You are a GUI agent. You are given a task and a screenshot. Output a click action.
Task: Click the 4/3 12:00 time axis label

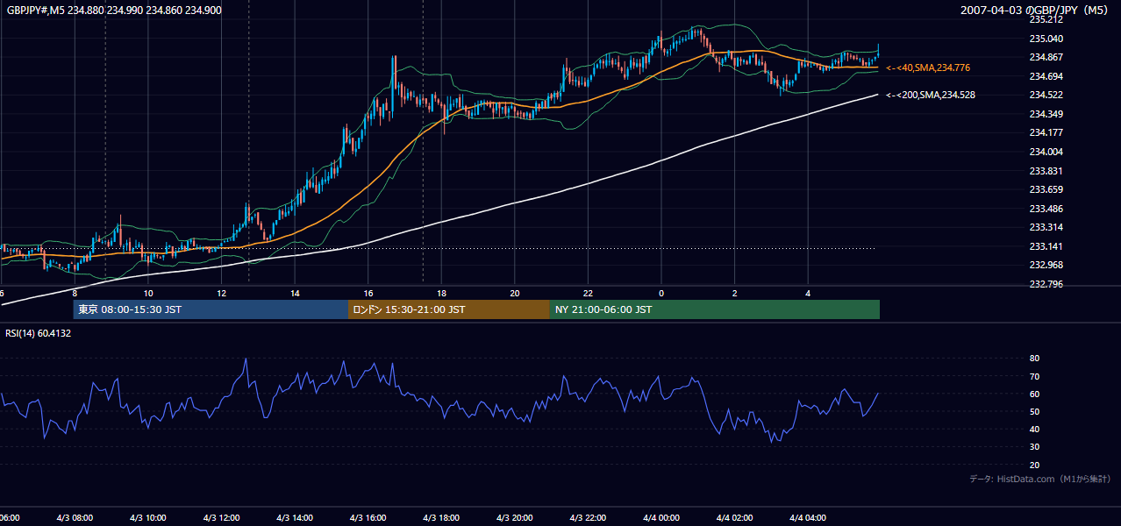[x=221, y=518]
